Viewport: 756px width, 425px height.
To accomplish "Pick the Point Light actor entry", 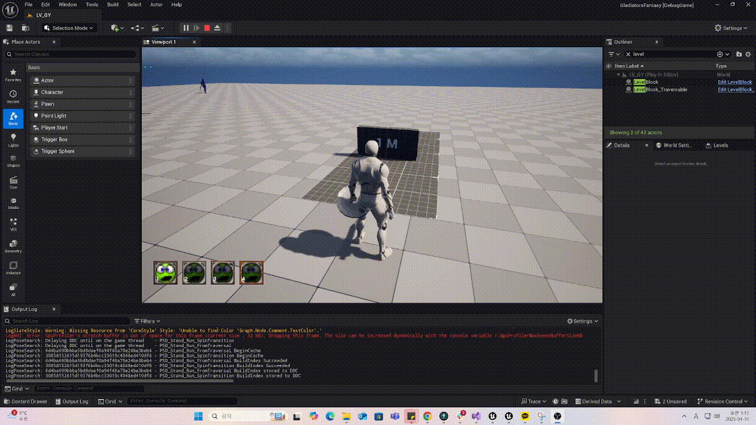I will tap(83, 116).
